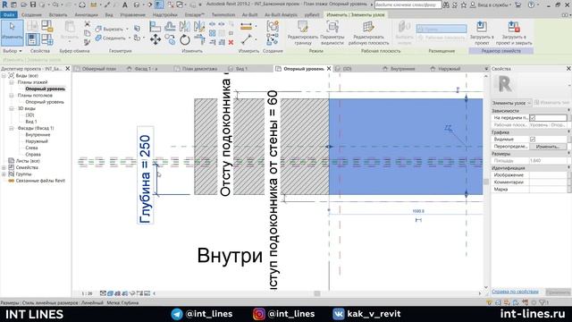Switch to the 'Обмерный план' view tab
This screenshot has width=572, height=322.
coord(98,69)
